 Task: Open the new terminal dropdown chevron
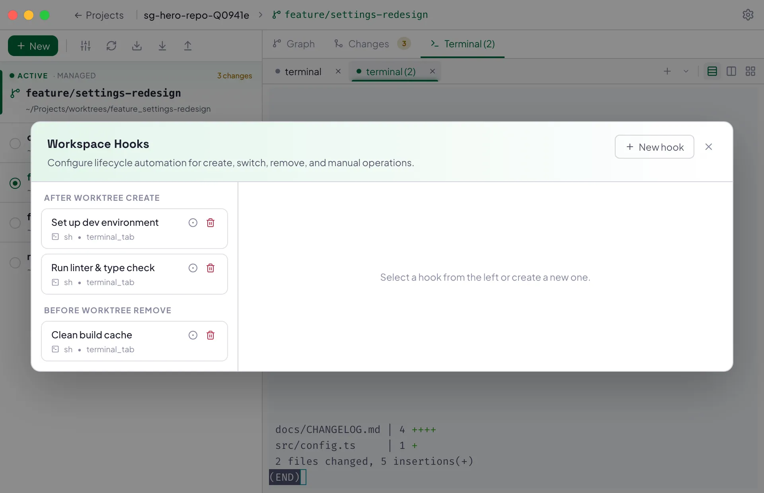686,71
